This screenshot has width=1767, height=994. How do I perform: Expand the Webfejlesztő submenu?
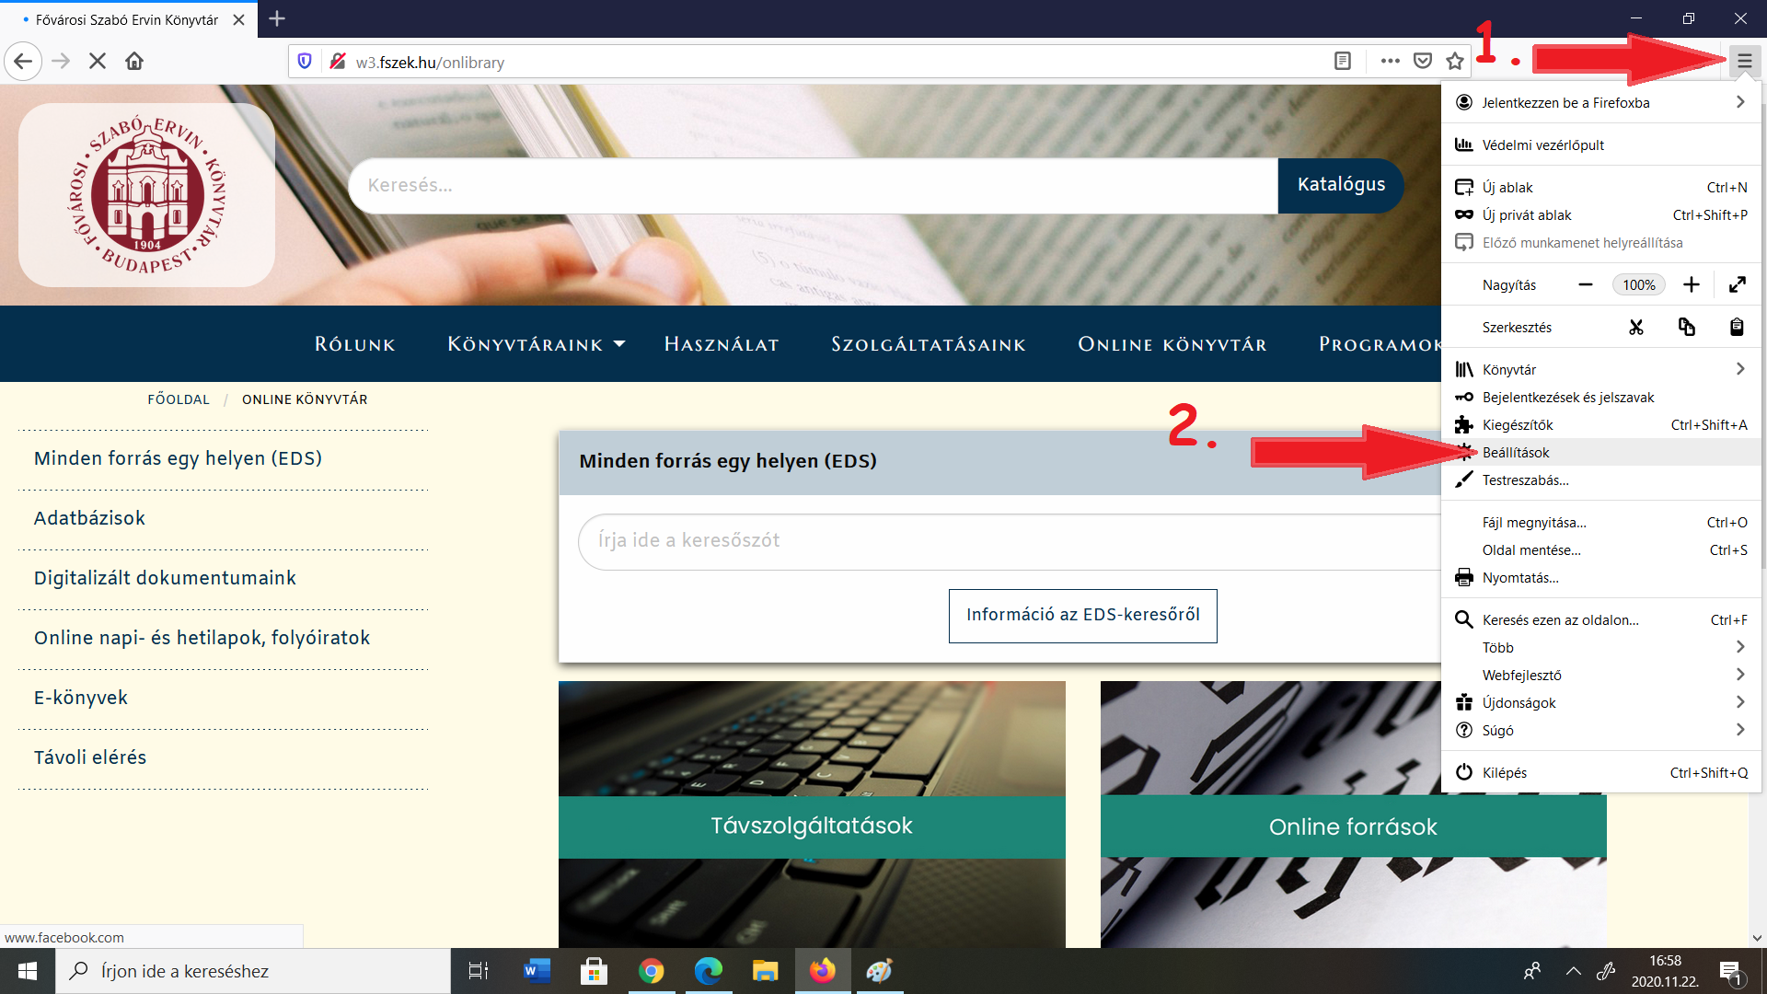[x=1601, y=676]
